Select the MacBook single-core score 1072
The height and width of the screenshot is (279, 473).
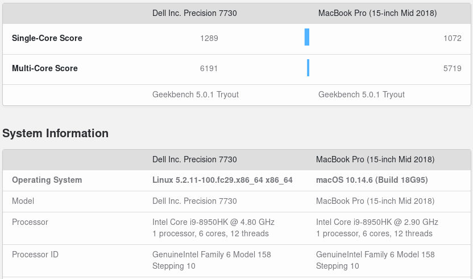[x=452, y=38]
